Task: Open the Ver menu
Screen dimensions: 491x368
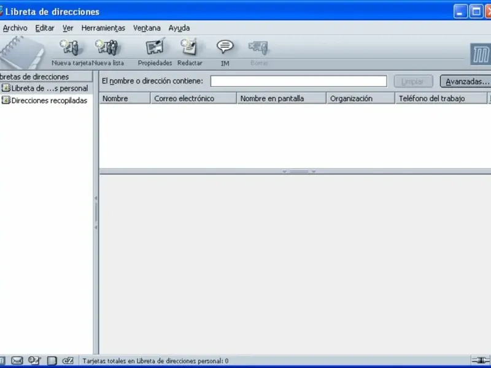Action: click(x=68, y=28)
